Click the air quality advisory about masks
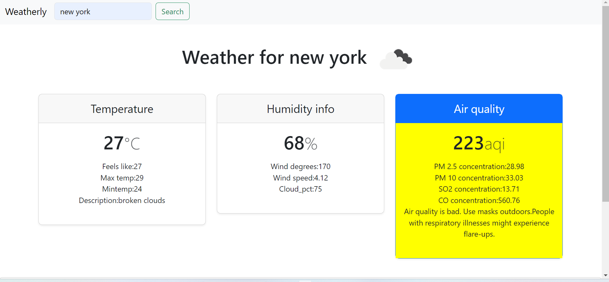 (479, 223)
